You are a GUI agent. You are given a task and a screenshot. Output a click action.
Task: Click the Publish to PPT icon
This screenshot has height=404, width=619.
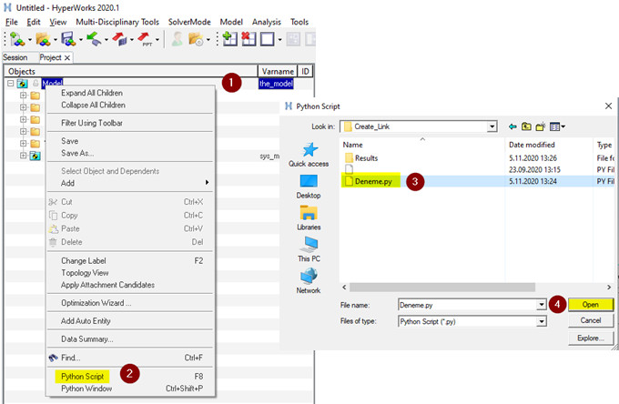pos(145,39)
